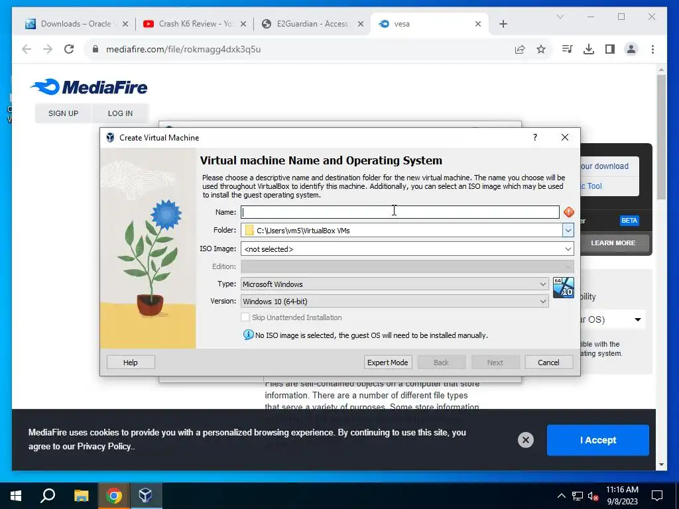Image resolution: width=679 pixels, height=509 pixels.
Task: Click the MediaFire logo
Action: click(x=90, y=87)
